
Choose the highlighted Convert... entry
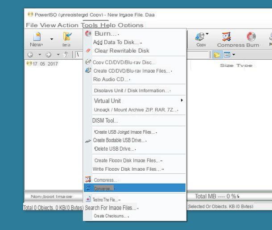point(135,188)
